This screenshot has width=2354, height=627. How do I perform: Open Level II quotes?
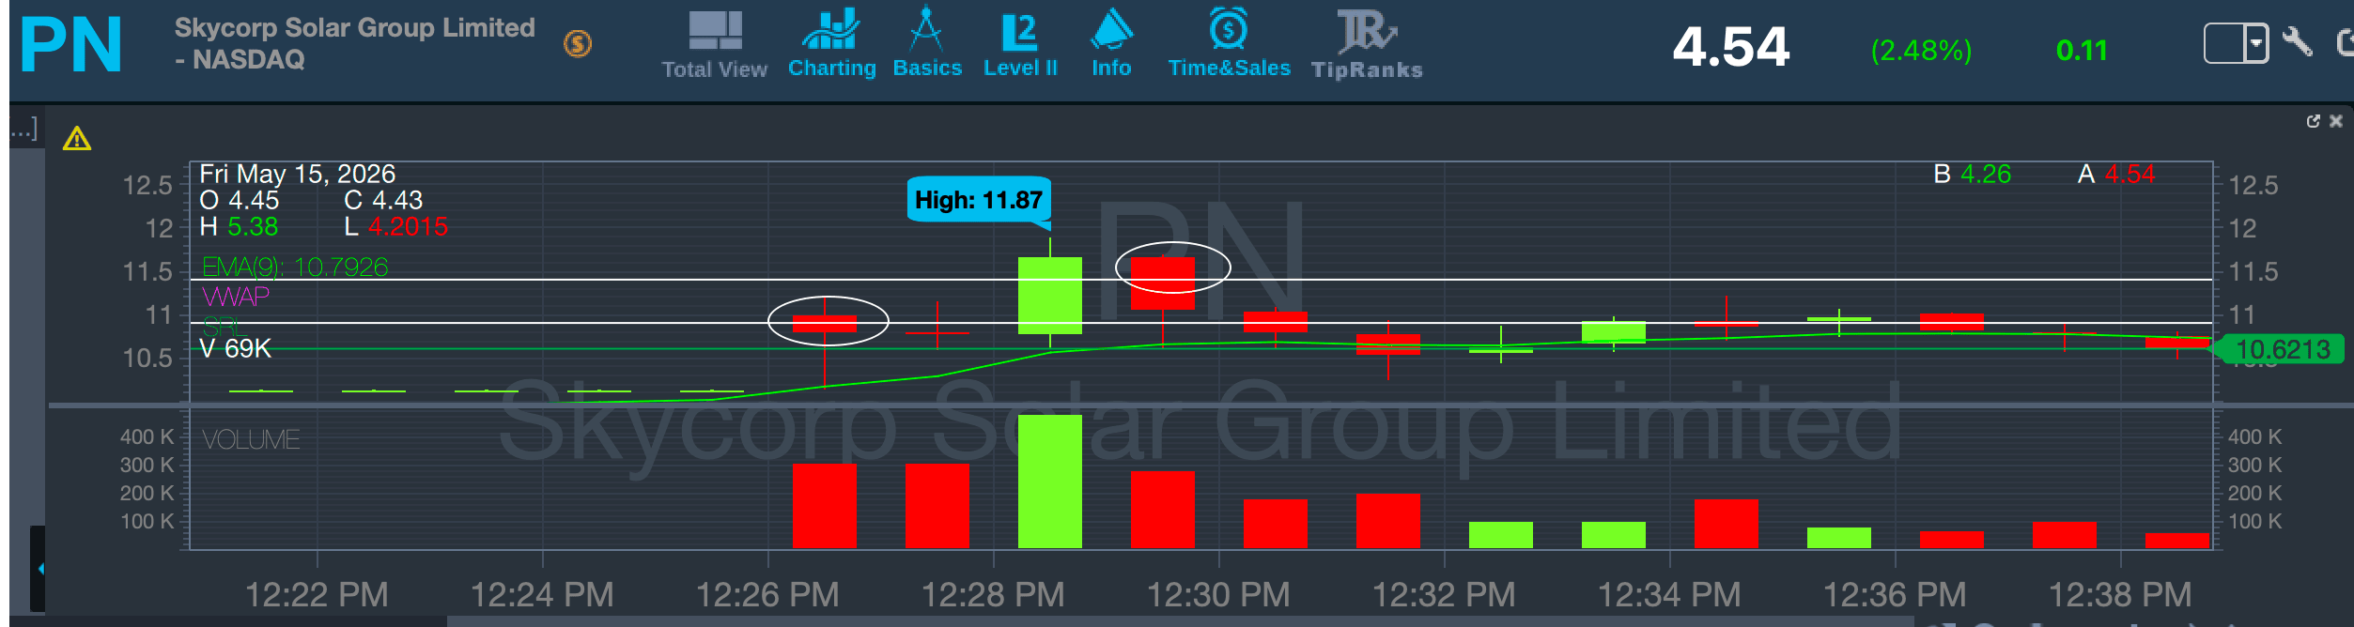[x=1020, y=45]
